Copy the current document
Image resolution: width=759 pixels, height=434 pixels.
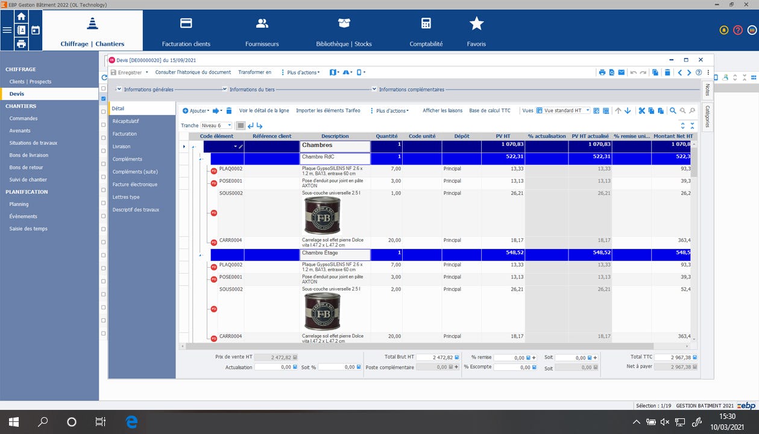654,72
